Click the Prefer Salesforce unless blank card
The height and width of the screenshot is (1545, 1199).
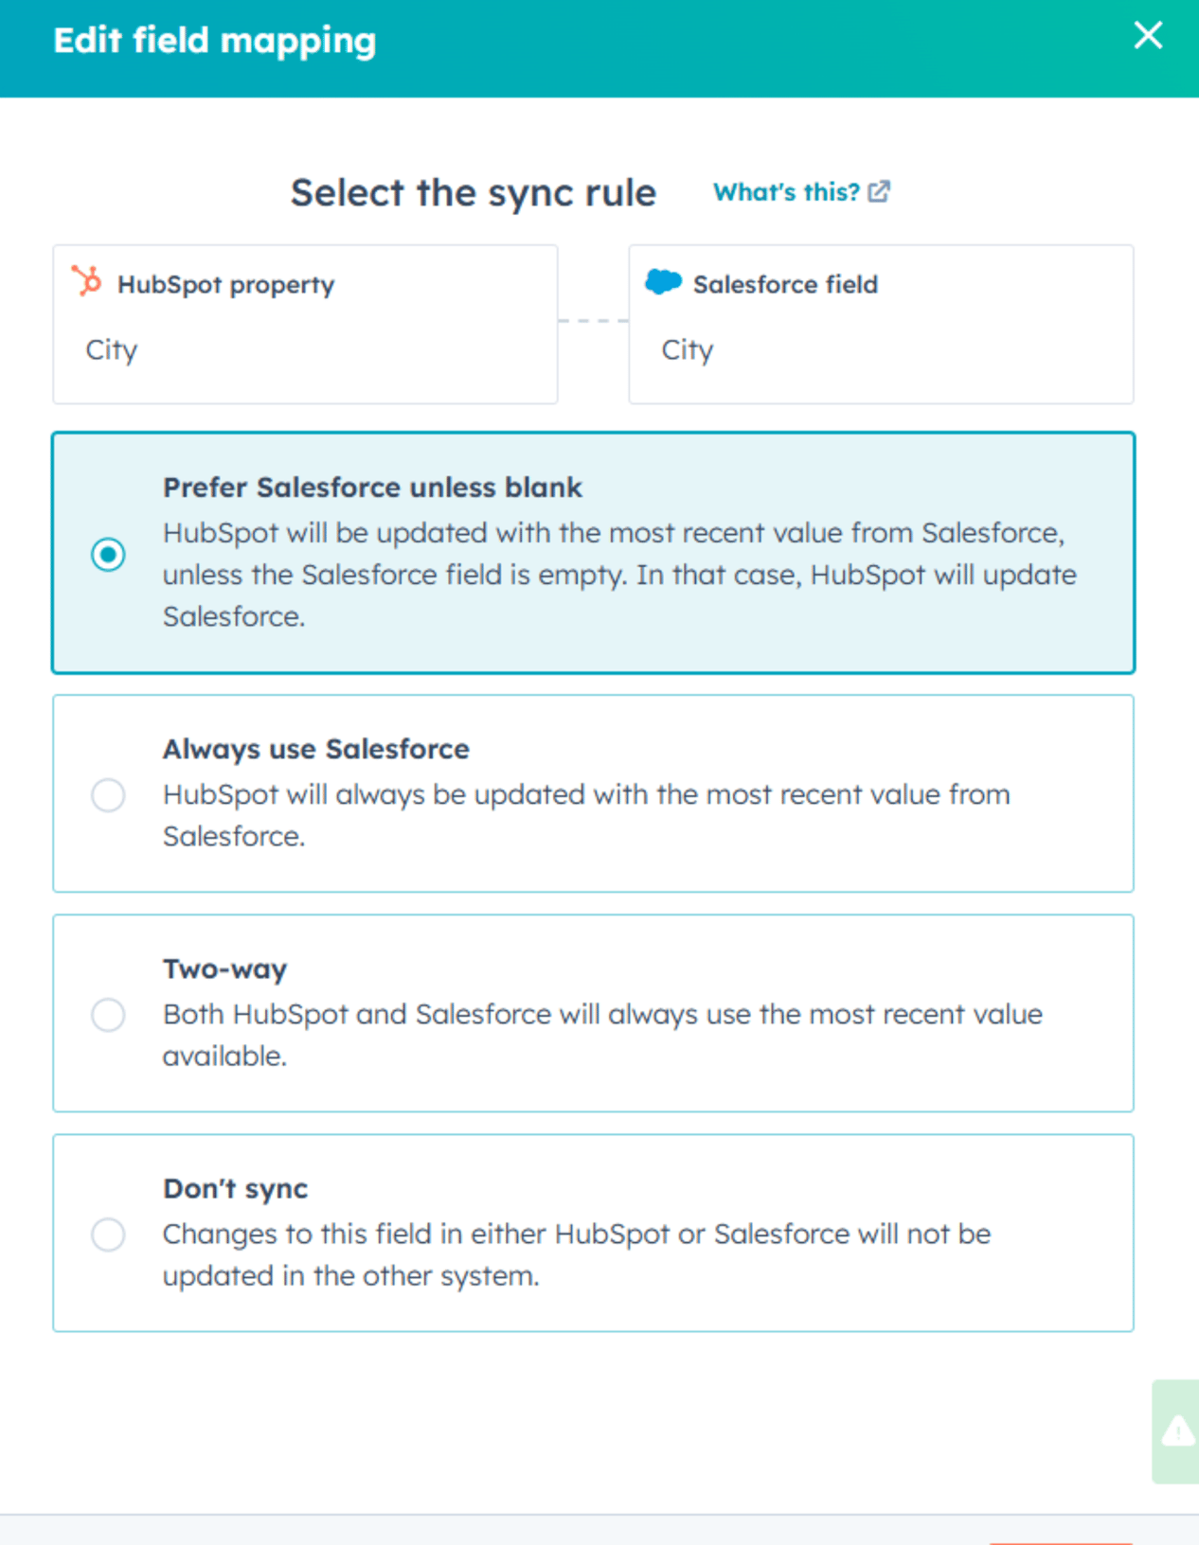click(594, 551)
